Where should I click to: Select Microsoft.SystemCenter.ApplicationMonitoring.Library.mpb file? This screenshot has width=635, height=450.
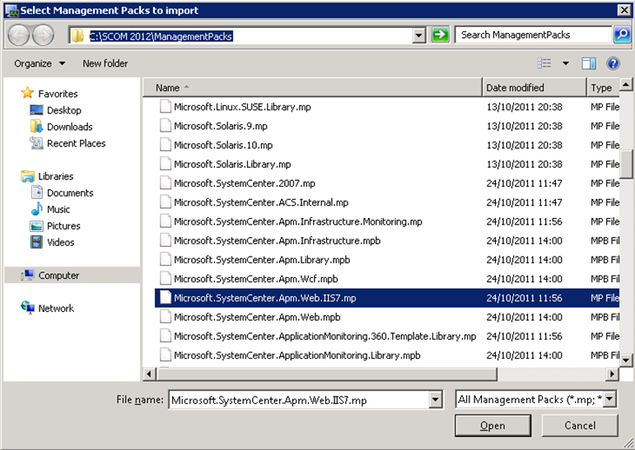(297, 355)
